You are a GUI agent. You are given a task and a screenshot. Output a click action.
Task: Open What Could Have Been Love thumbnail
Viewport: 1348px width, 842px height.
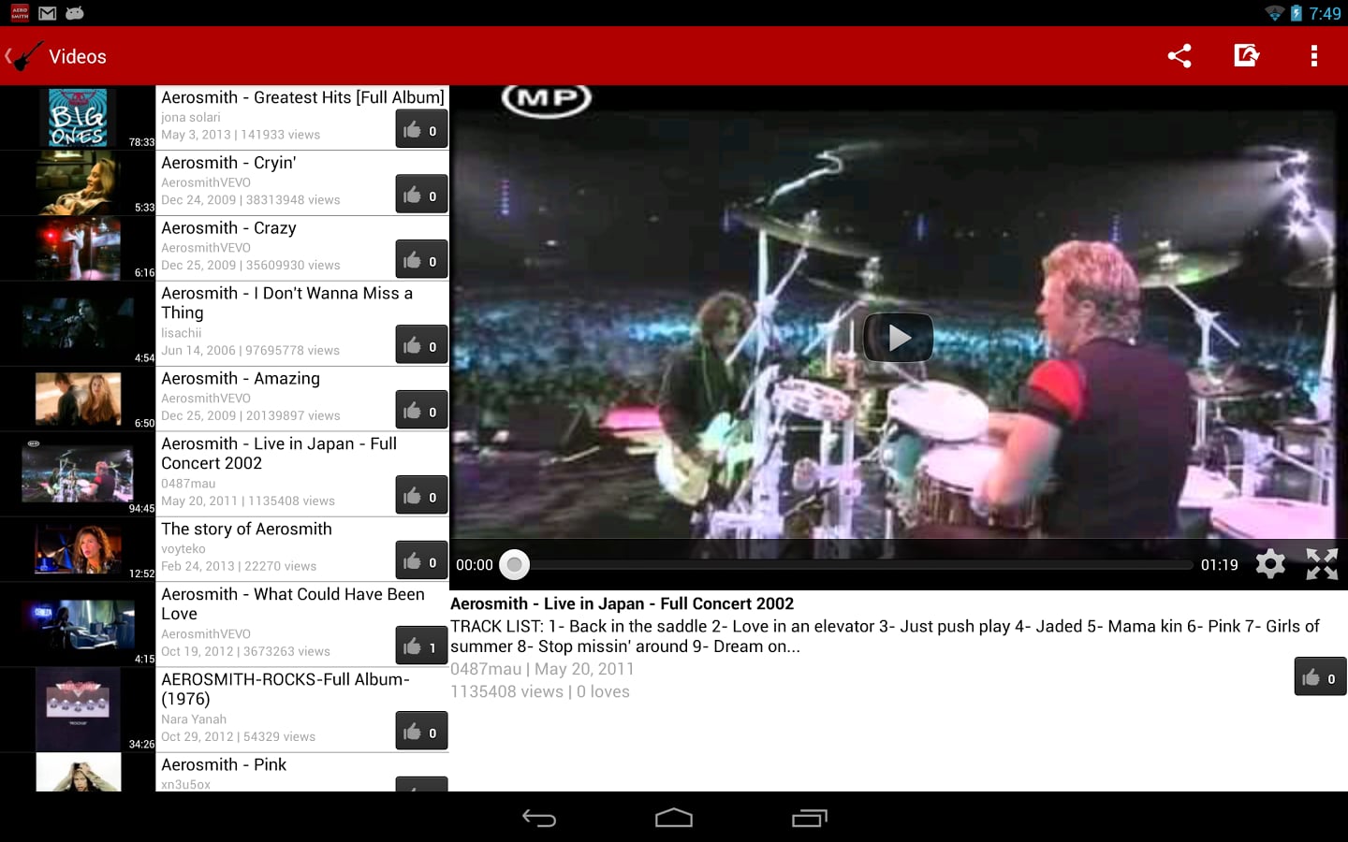pos(78,625)
